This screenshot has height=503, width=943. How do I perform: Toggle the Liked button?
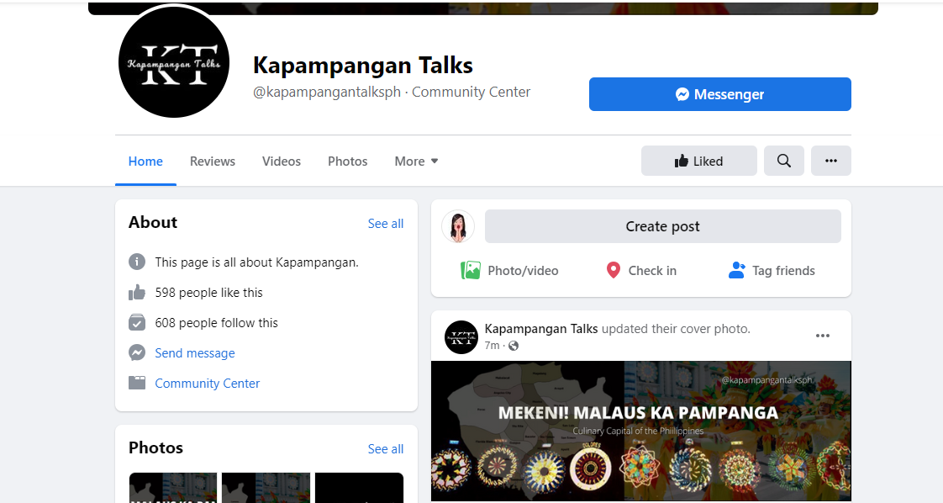click(698, 161)
